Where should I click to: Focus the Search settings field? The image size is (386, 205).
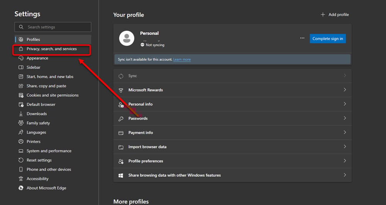click(52, 27)
